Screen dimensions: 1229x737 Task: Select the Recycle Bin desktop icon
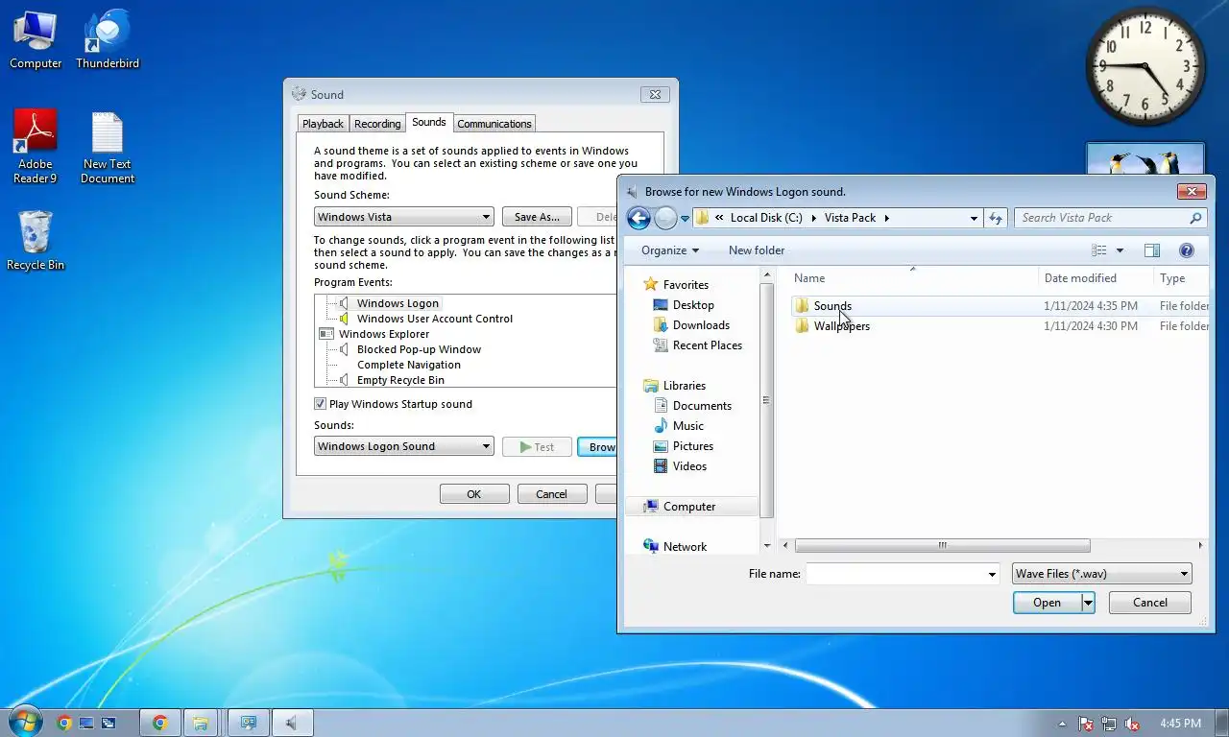tap(36, 240)
